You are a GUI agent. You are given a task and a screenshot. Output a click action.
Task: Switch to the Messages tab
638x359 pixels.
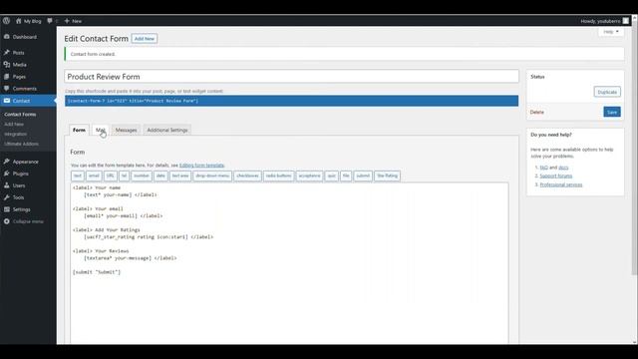point(127,130)
